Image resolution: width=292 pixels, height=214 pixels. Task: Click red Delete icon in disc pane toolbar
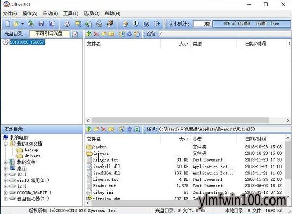96,34
